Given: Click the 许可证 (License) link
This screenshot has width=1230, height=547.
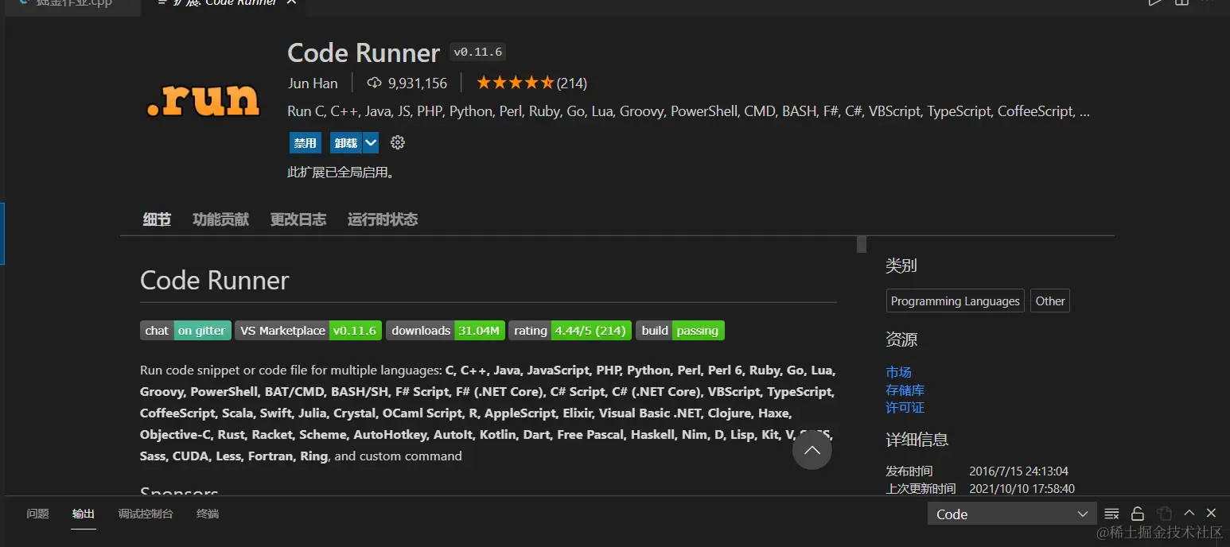Looking at the screenshot, I should [905, 407].
